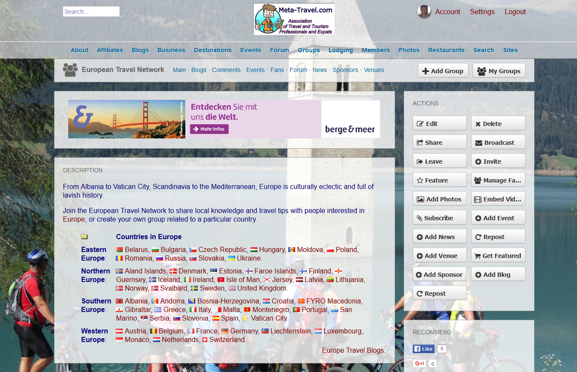Leave the group
Screen dimensions: 577x372
point(440,161)
